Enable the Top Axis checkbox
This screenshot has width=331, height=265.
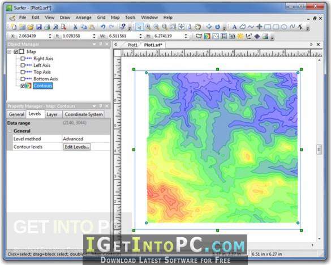point(23,72)
